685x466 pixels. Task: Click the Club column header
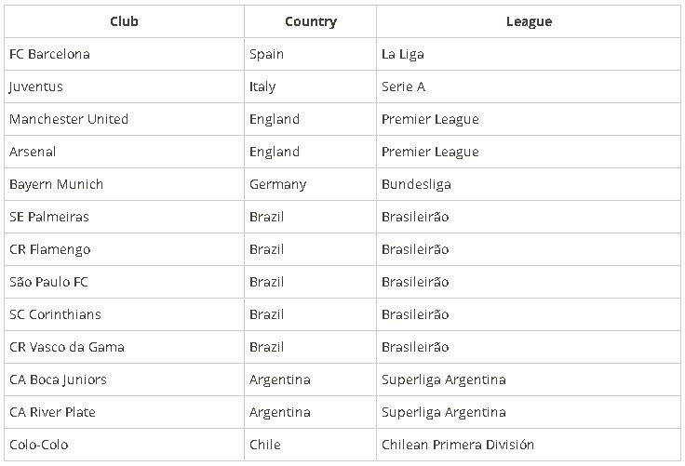[124, 21]
